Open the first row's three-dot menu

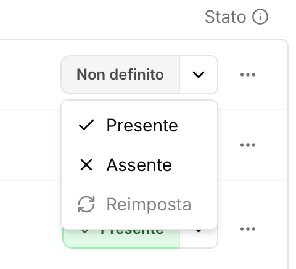[x=248, y=75]
